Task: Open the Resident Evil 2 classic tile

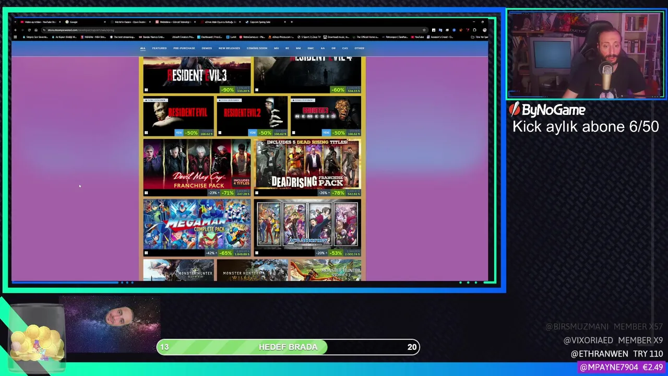Action: click(252, 116)
